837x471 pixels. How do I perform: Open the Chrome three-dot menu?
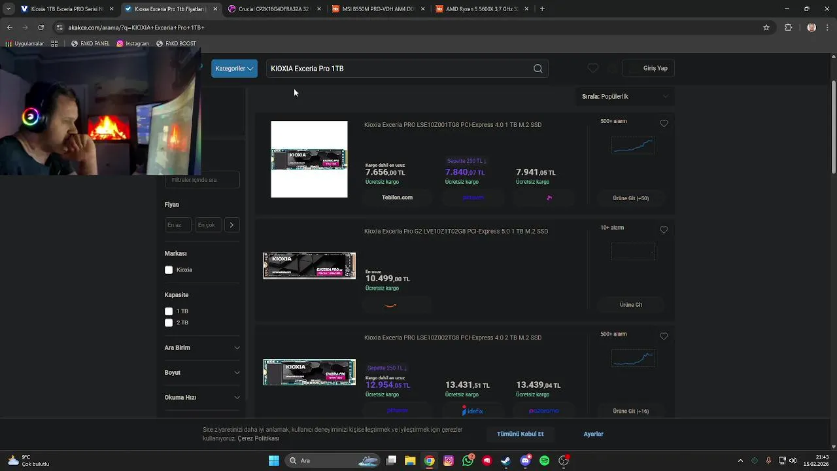click(x=828, y=27)
